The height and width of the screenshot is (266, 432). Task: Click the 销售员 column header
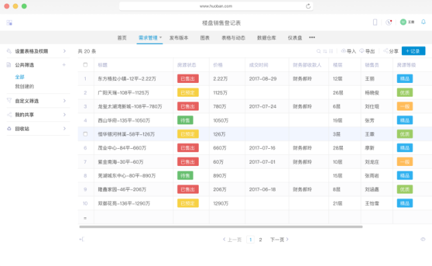372,65
